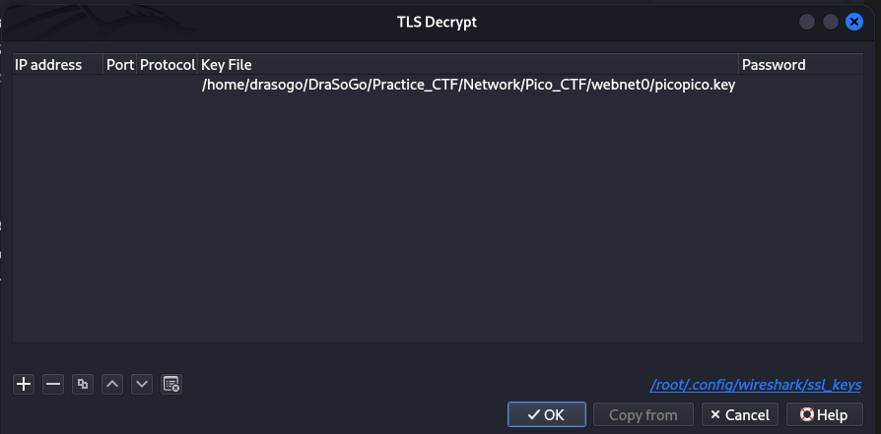Select the picopico.key key file entry

(x=468, y=86)
